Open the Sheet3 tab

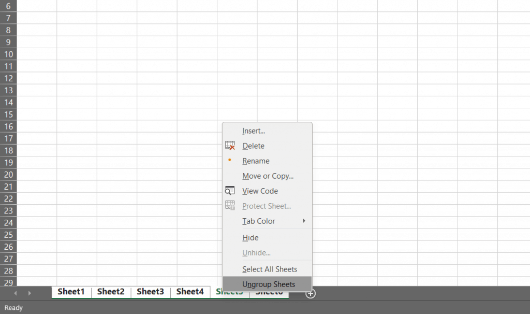(150, 292)
